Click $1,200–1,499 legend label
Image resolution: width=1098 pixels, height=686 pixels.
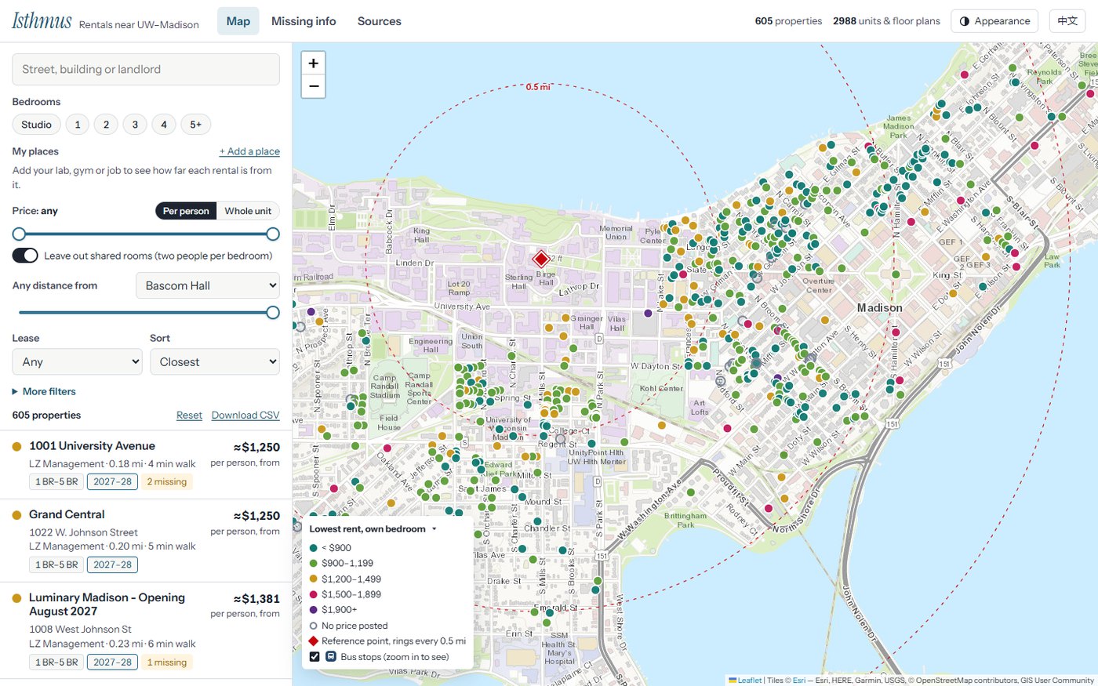tap(351, 579)
